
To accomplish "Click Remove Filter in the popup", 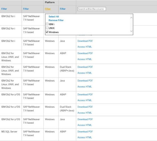I will (x=56, y=20).
